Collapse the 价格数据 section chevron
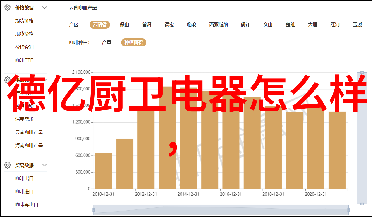The width and height of the screenshot is (373, 217). [x=44, y=8]
